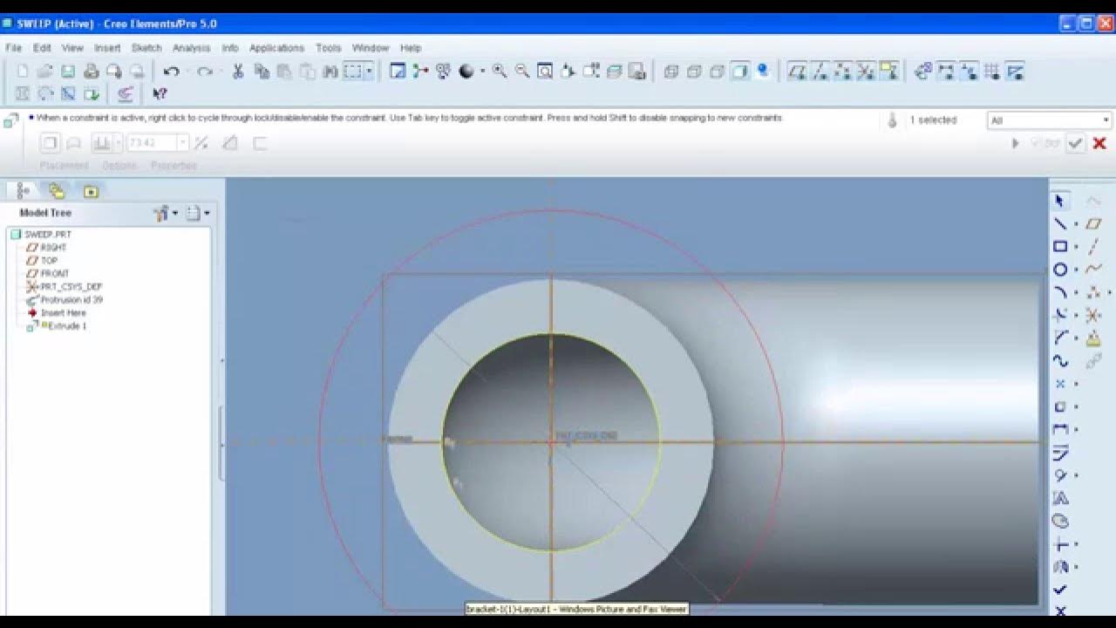
Task: Redo the last undone action
Action: coord(205,72)
